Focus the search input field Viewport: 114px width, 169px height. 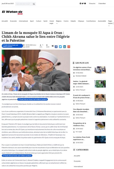pos(24,4)
